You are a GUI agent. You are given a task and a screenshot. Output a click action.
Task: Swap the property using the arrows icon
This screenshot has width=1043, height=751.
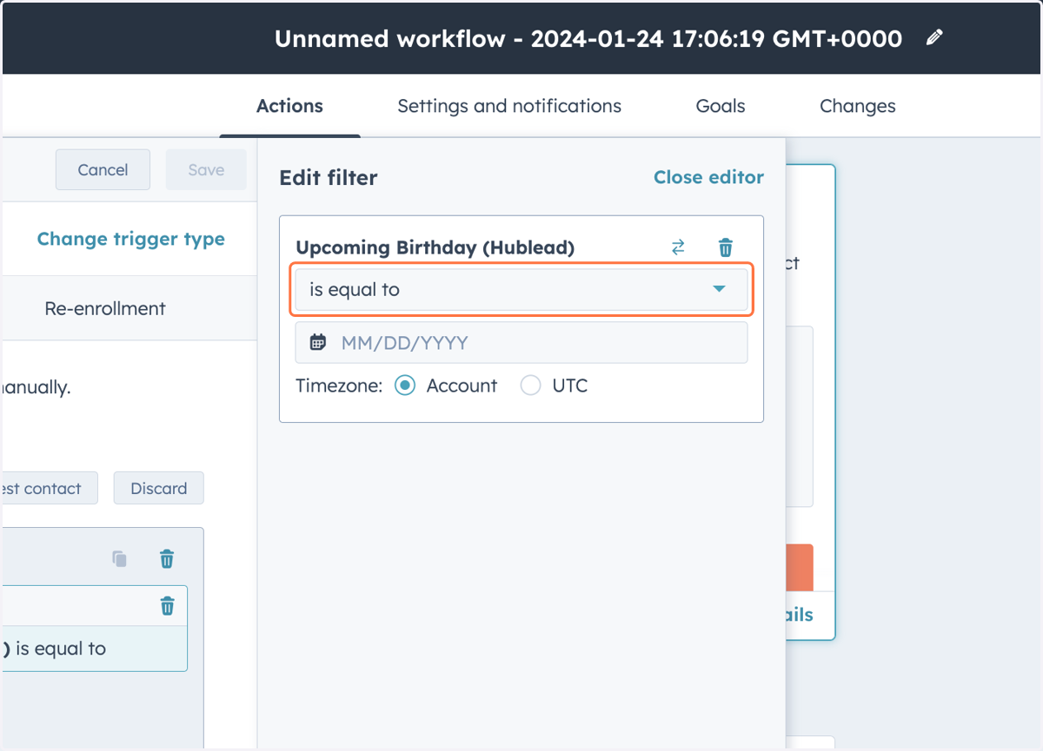coord(678,247)
